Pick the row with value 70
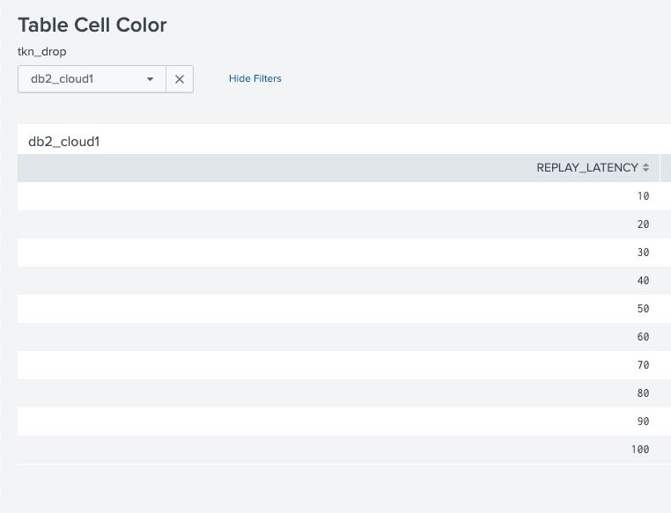Image resolution: width=671 pixels, height=513 pixels. 642,365
